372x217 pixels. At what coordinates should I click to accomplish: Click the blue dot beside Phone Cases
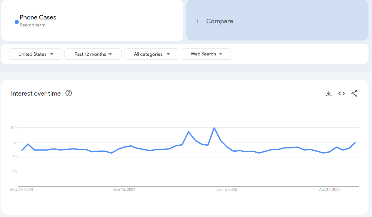pos(16,22)
